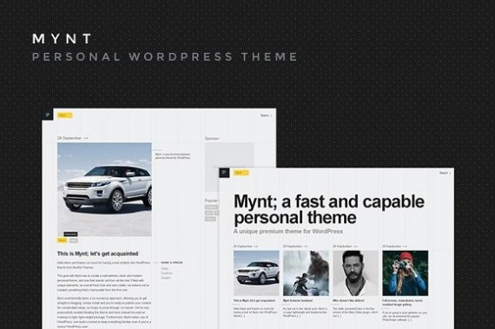The height and width of the screenshot is (329, 495).
Task: Click Search on the front page header
Action: click(x=445, y=173)
